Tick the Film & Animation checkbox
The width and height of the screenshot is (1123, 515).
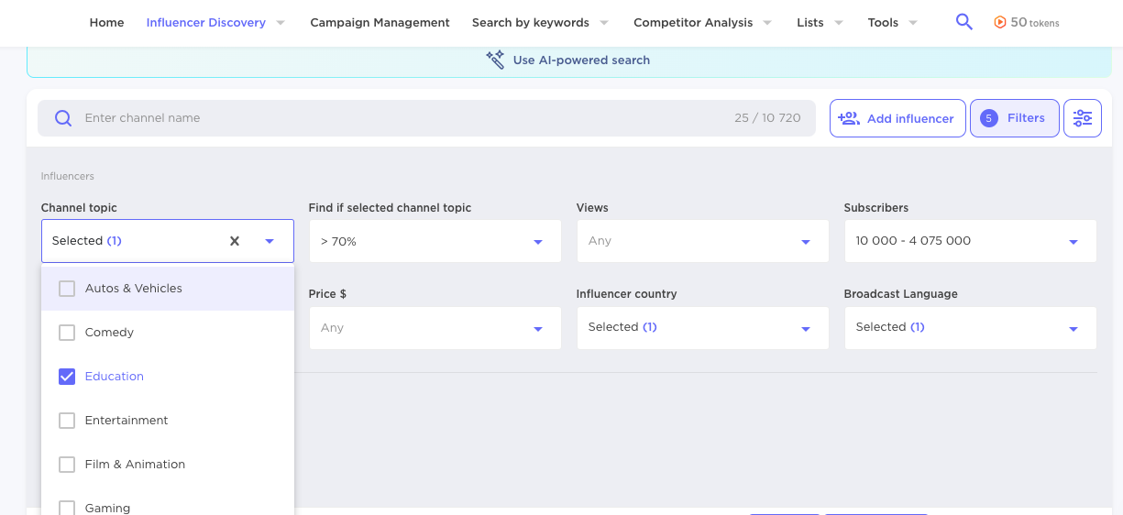(67, 465)
